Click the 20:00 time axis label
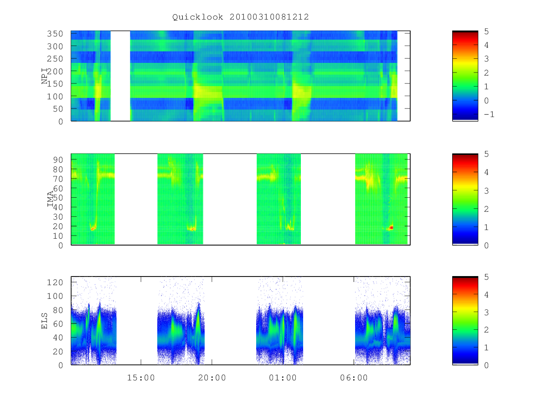This screenshot has width=547, height=410. 212,378
